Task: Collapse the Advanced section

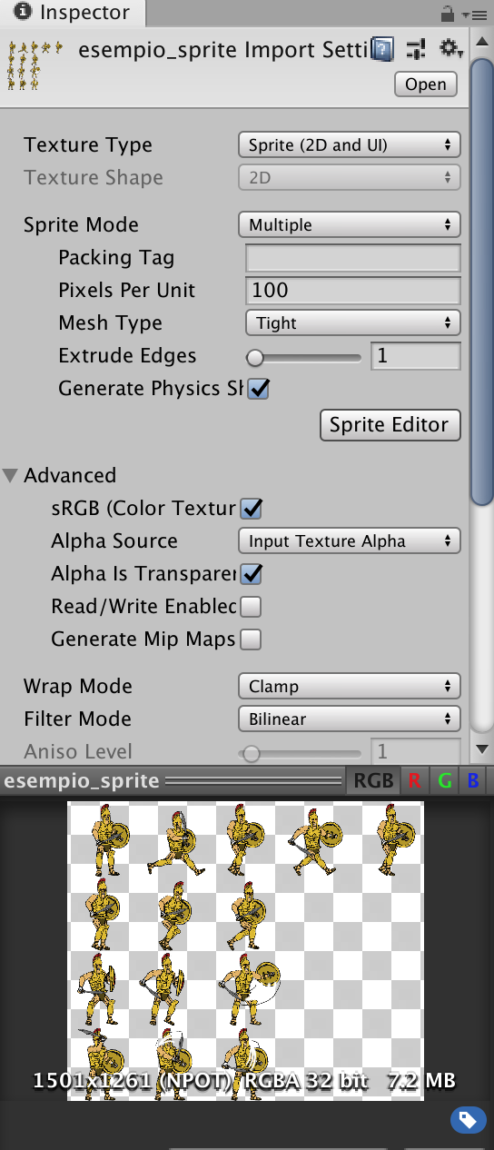Action: pos(11,475)
